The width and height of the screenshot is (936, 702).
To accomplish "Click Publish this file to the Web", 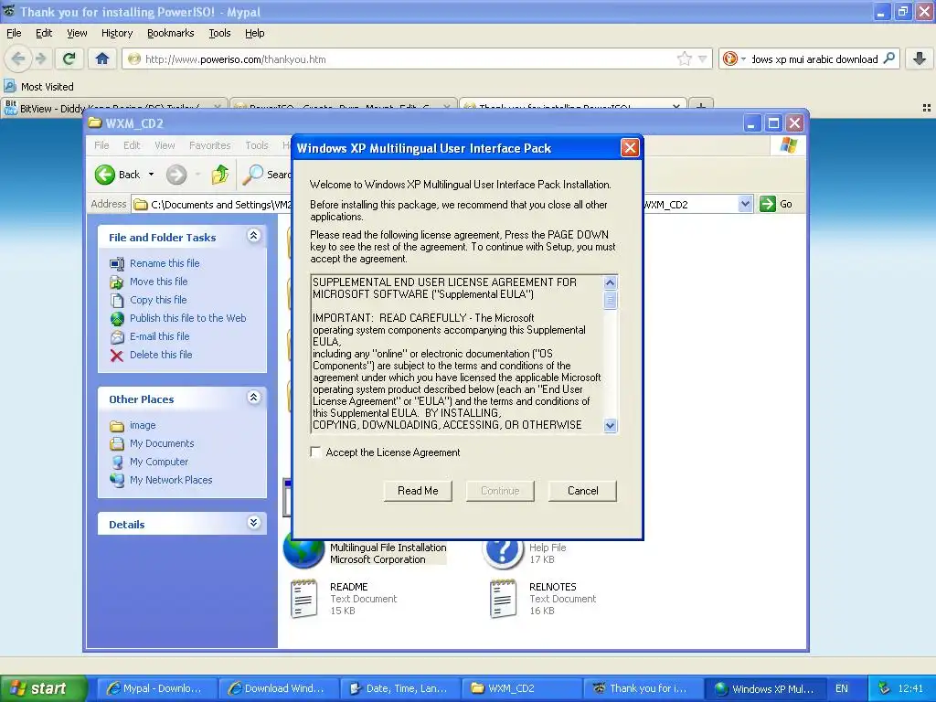I will [188, 318].
